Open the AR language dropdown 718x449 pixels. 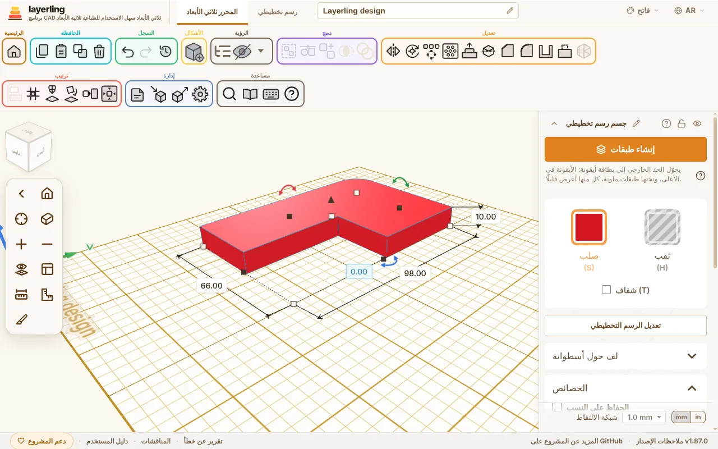point(690,11)
